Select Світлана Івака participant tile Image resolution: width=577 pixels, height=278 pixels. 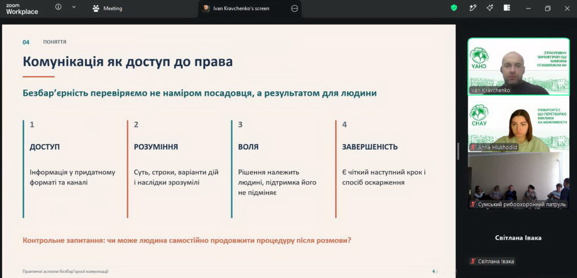point(518,237)
